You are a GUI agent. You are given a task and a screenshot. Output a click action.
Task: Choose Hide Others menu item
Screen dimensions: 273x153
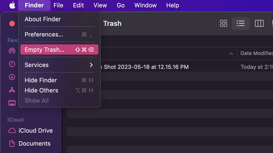click(x=41, y=90)
